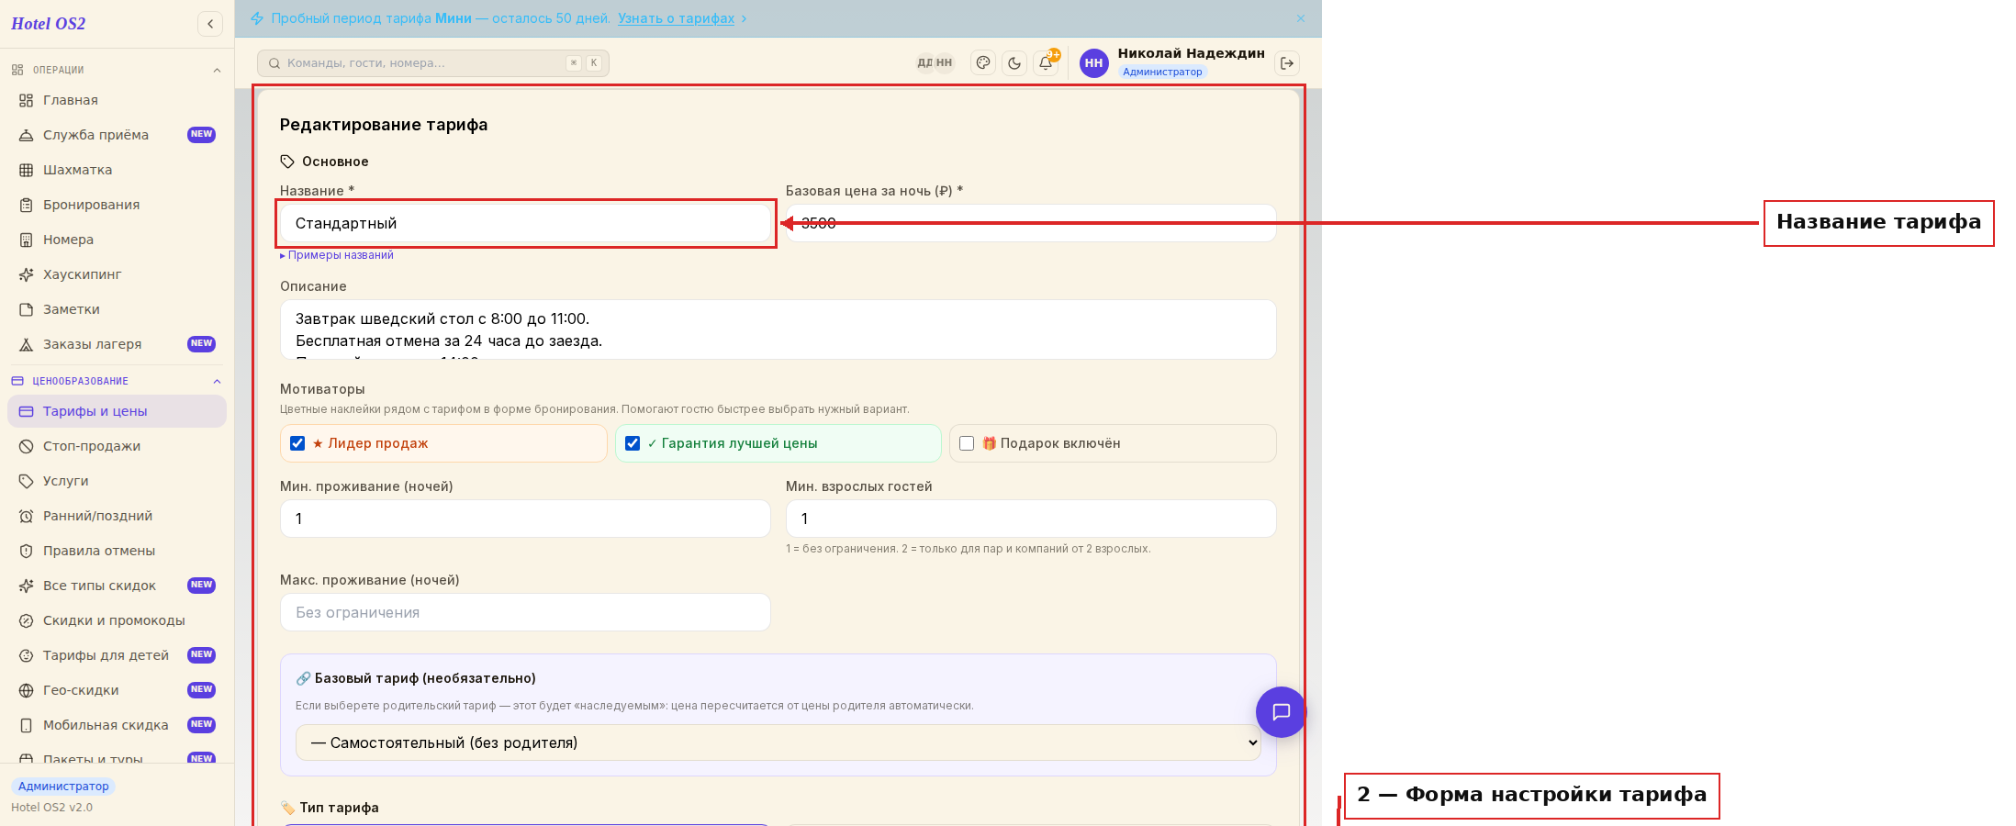This screenshot has height=826, width=2016.
Task: Select Гео-скидки in sidebar
Action: click(117, 690)
